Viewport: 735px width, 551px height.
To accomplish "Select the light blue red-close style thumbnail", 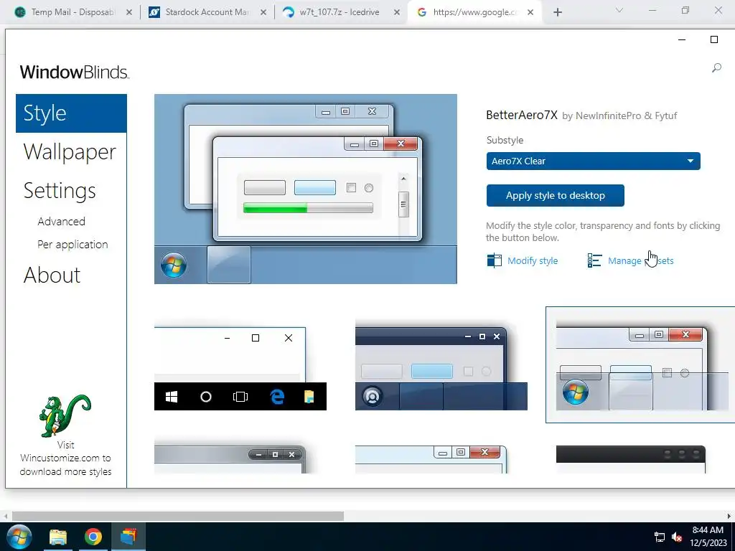I will tap(431, 459).
